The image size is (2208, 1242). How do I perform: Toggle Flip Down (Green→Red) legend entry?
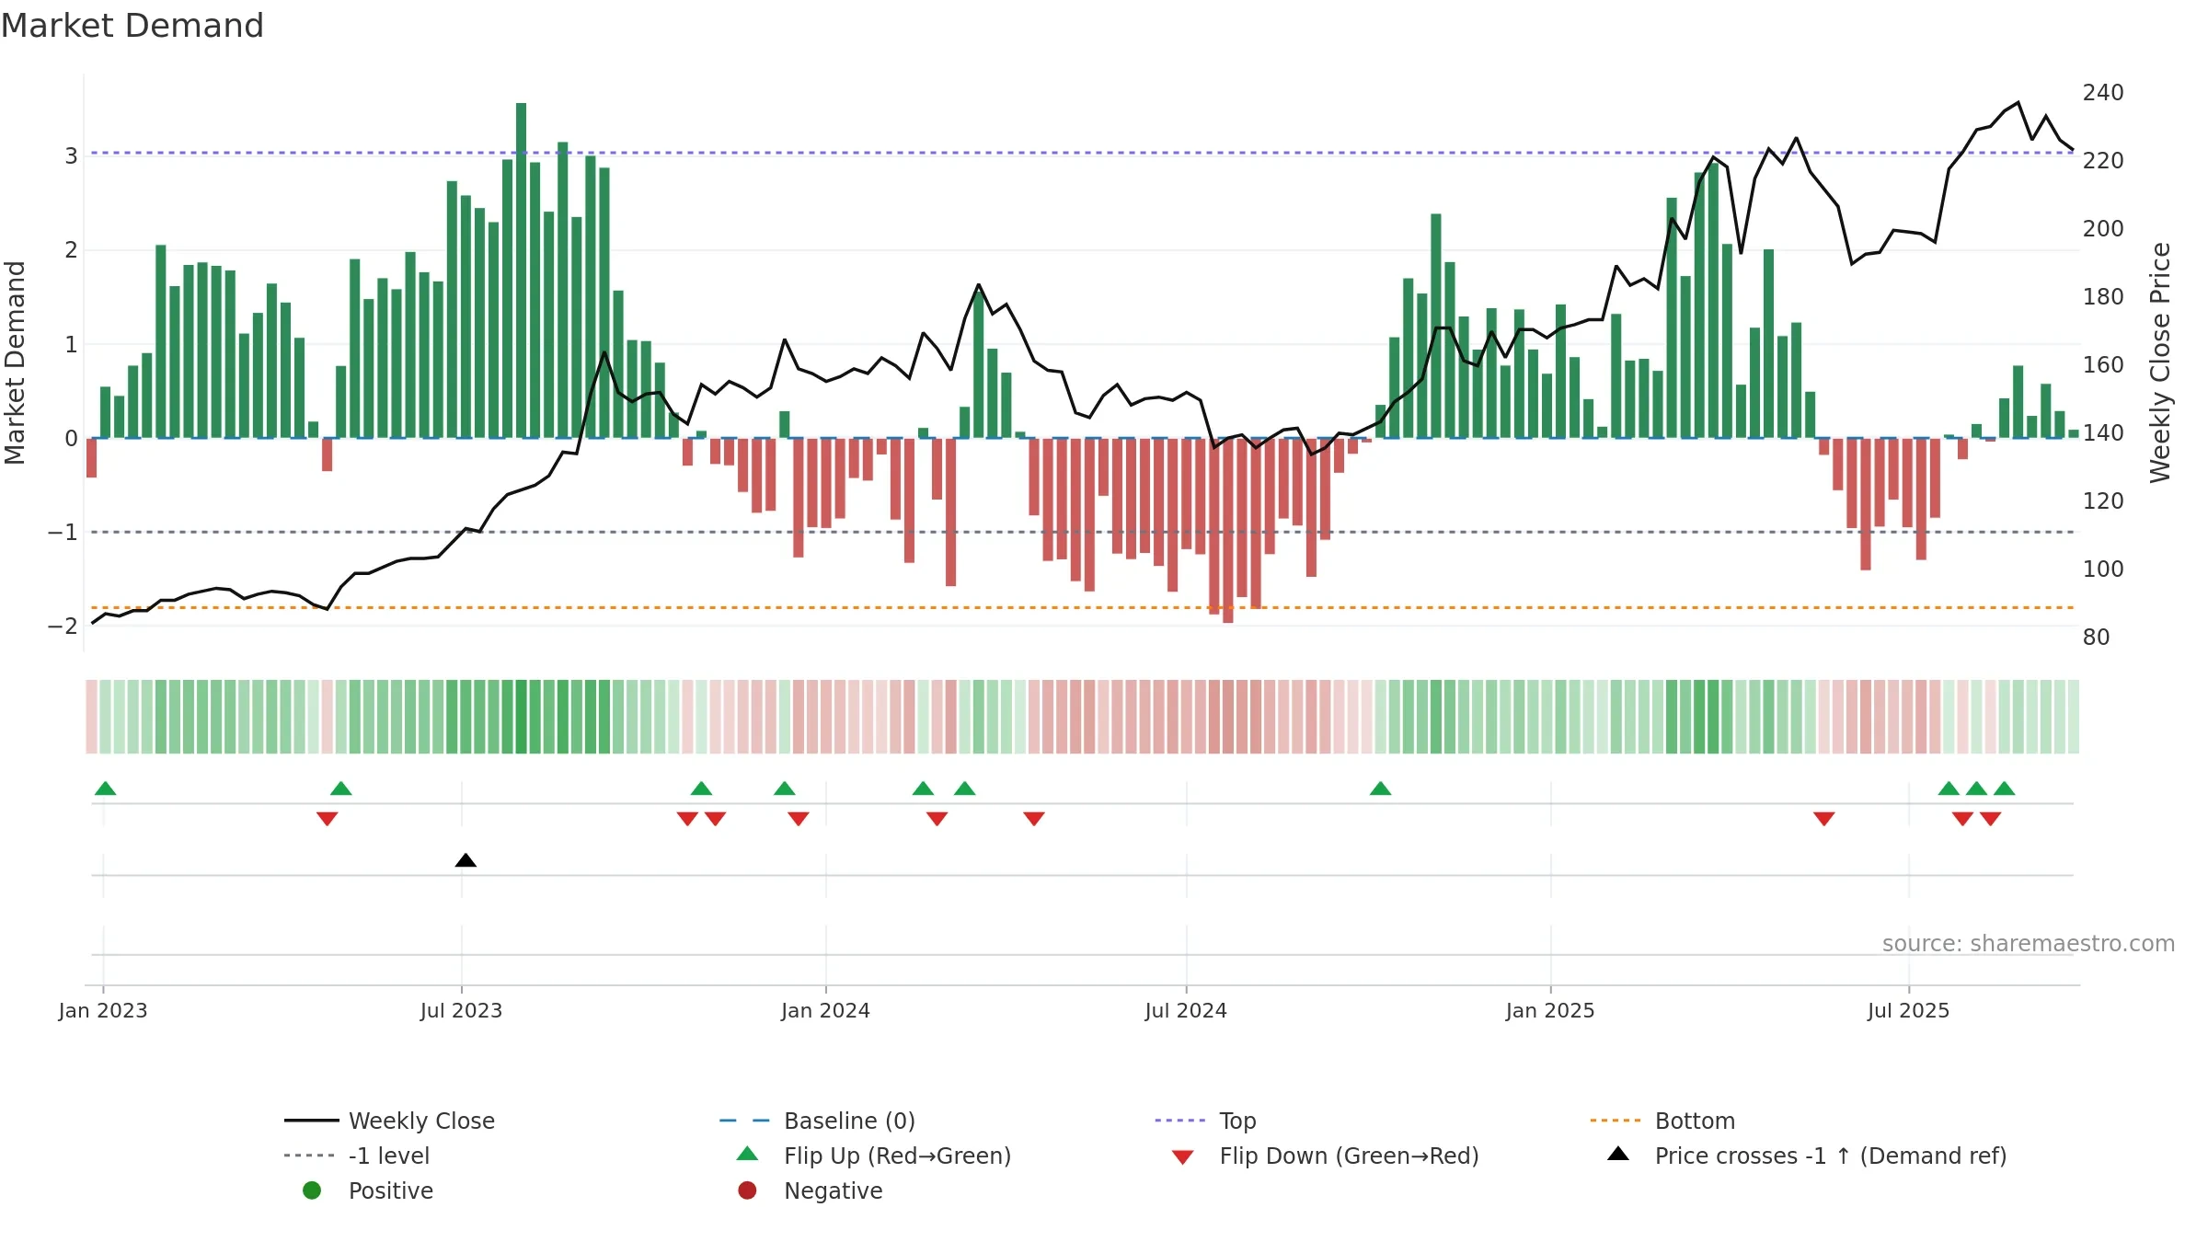pyautogui.click(x=1325, y=1156)
